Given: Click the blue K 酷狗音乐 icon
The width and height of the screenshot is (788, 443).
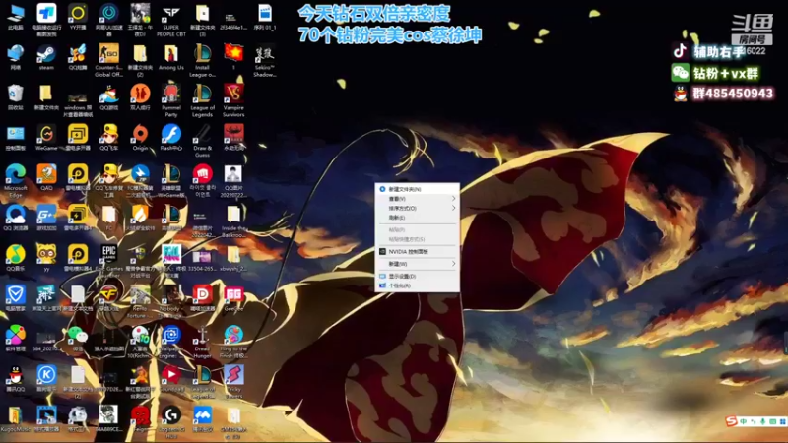Looking at the screenshot, I should 46,379.
